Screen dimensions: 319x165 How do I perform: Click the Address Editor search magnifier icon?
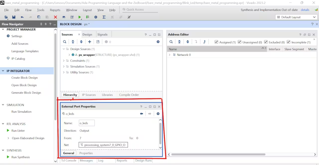click(171, 42)
